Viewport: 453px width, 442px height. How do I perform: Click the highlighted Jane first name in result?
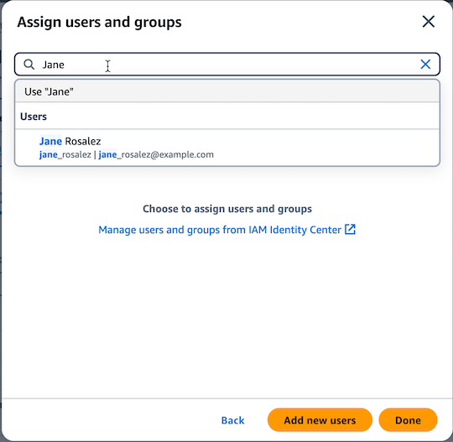50,141
